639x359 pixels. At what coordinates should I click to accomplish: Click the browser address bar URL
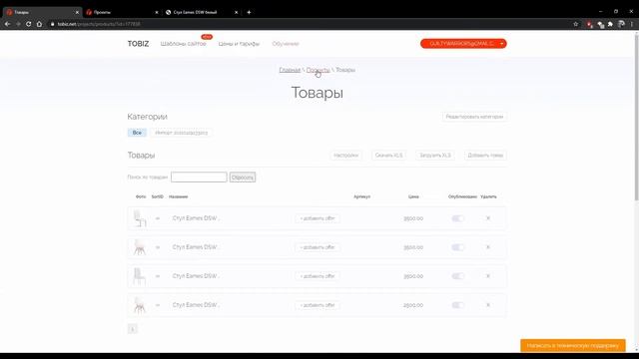(99, 24)
